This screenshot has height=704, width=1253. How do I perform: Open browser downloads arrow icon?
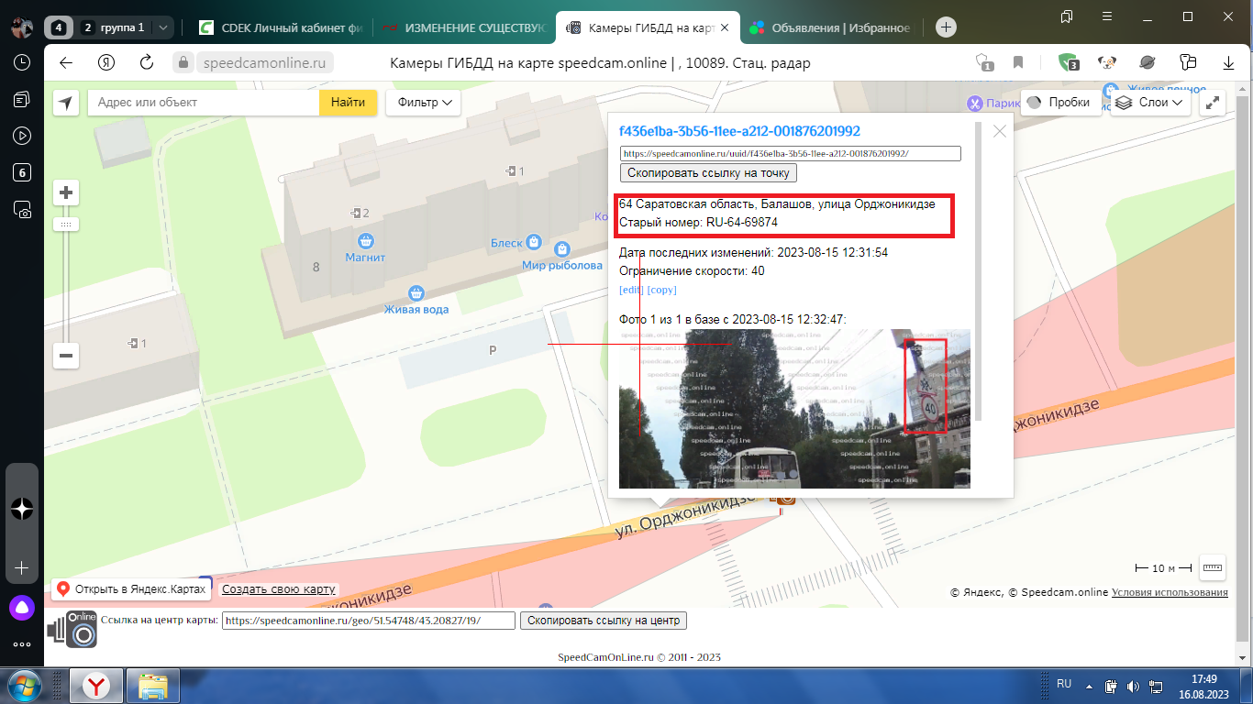pos(1228,62)
